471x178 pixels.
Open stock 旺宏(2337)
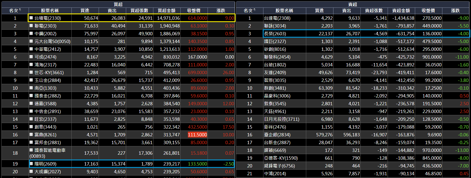tap(45, 119)
